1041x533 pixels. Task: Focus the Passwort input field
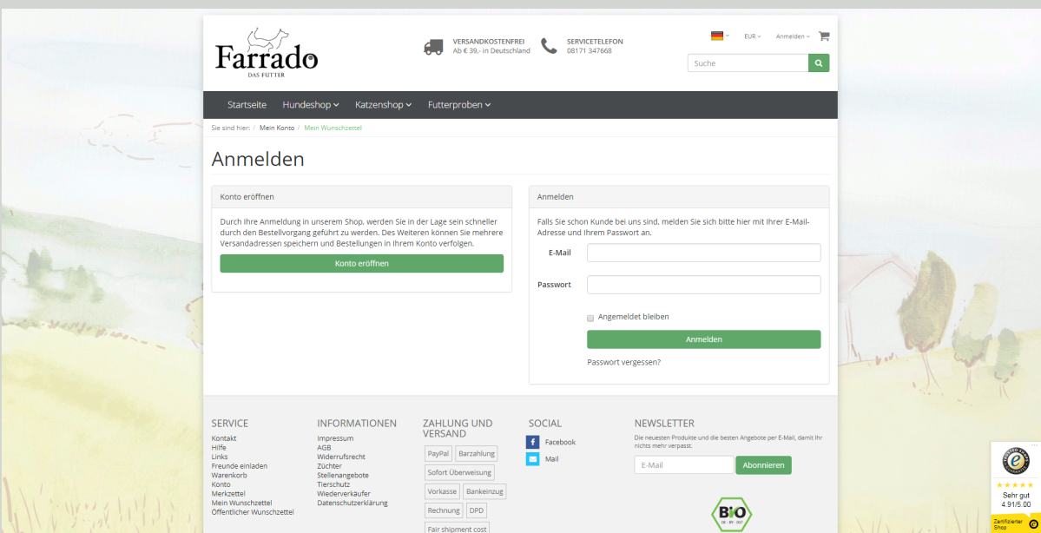pyautogui.click(x=704, y=285)
